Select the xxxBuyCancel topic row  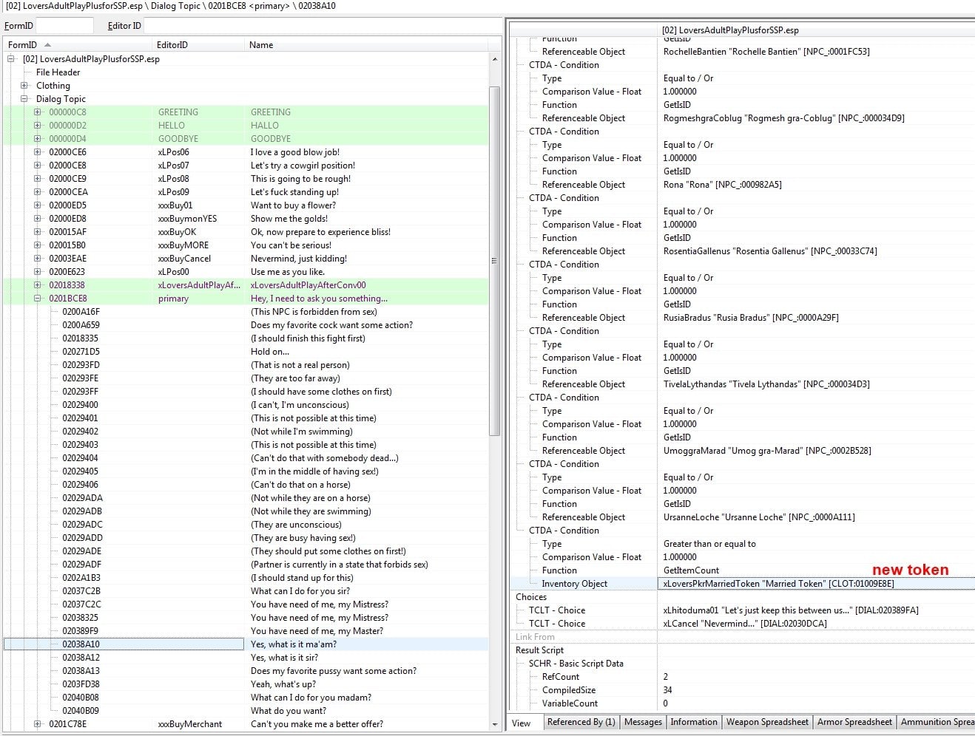click(x=246, y=259)
